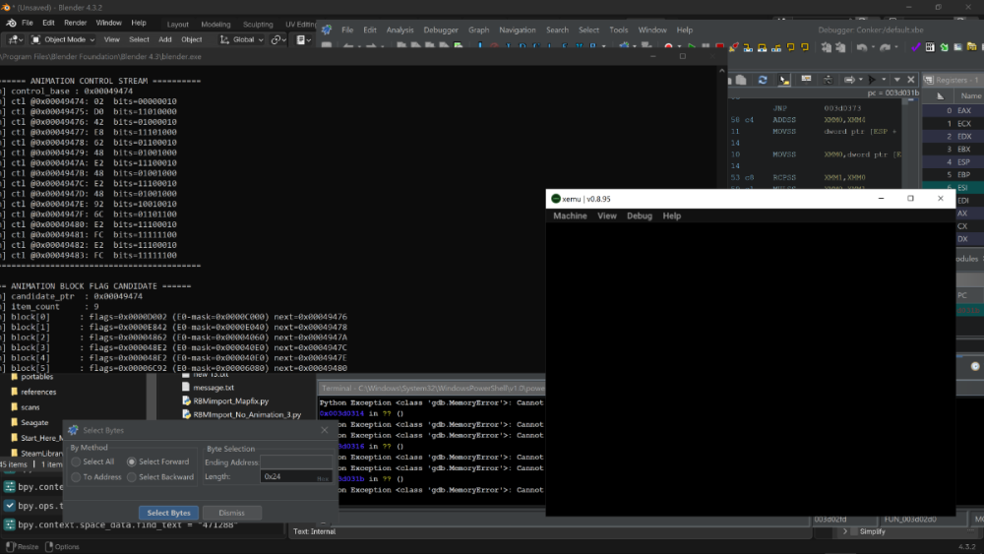
Task: Click the pause icon in Ghidra debugger toolbar
Action: tap(706, 46)
